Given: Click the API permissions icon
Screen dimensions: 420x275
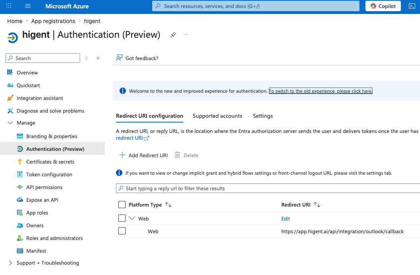Looking at the screenshot, I should (20, 187).
